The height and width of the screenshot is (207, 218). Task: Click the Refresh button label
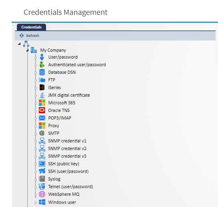(32, 36)
